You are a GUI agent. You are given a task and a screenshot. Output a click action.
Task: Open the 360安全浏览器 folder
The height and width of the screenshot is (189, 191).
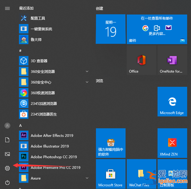54,71
